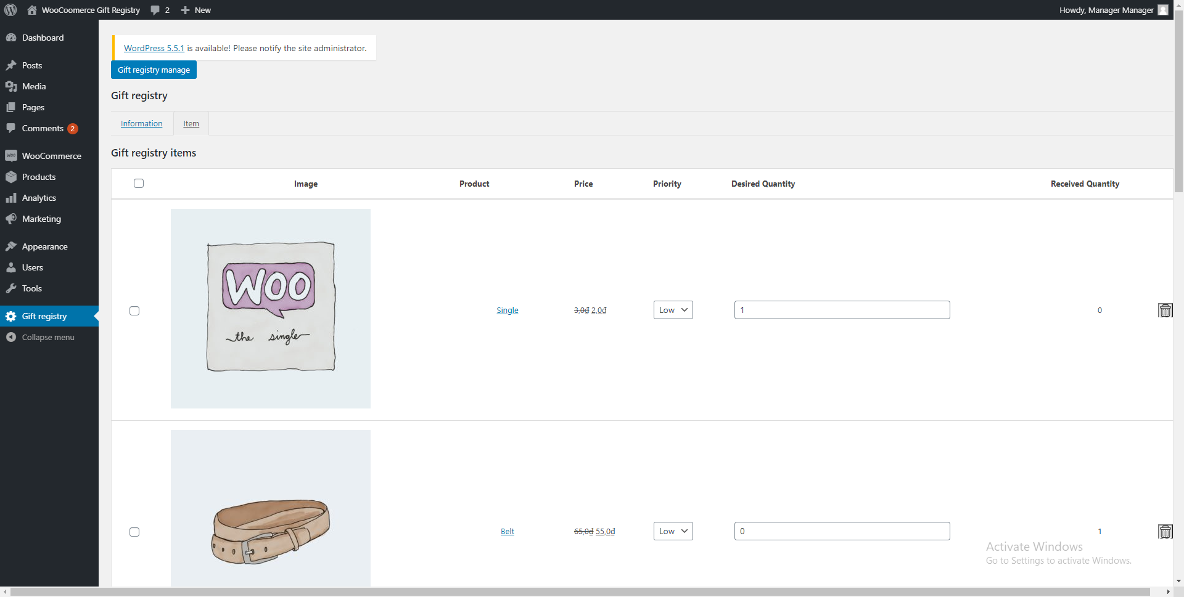Screen dimensions: 1184x597
Task: Open the New content menu in admin bar
Action: [x=196, y=10]
